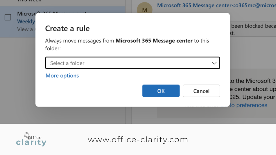
Task: Click inside the Select a folder field
Action: 108,63
